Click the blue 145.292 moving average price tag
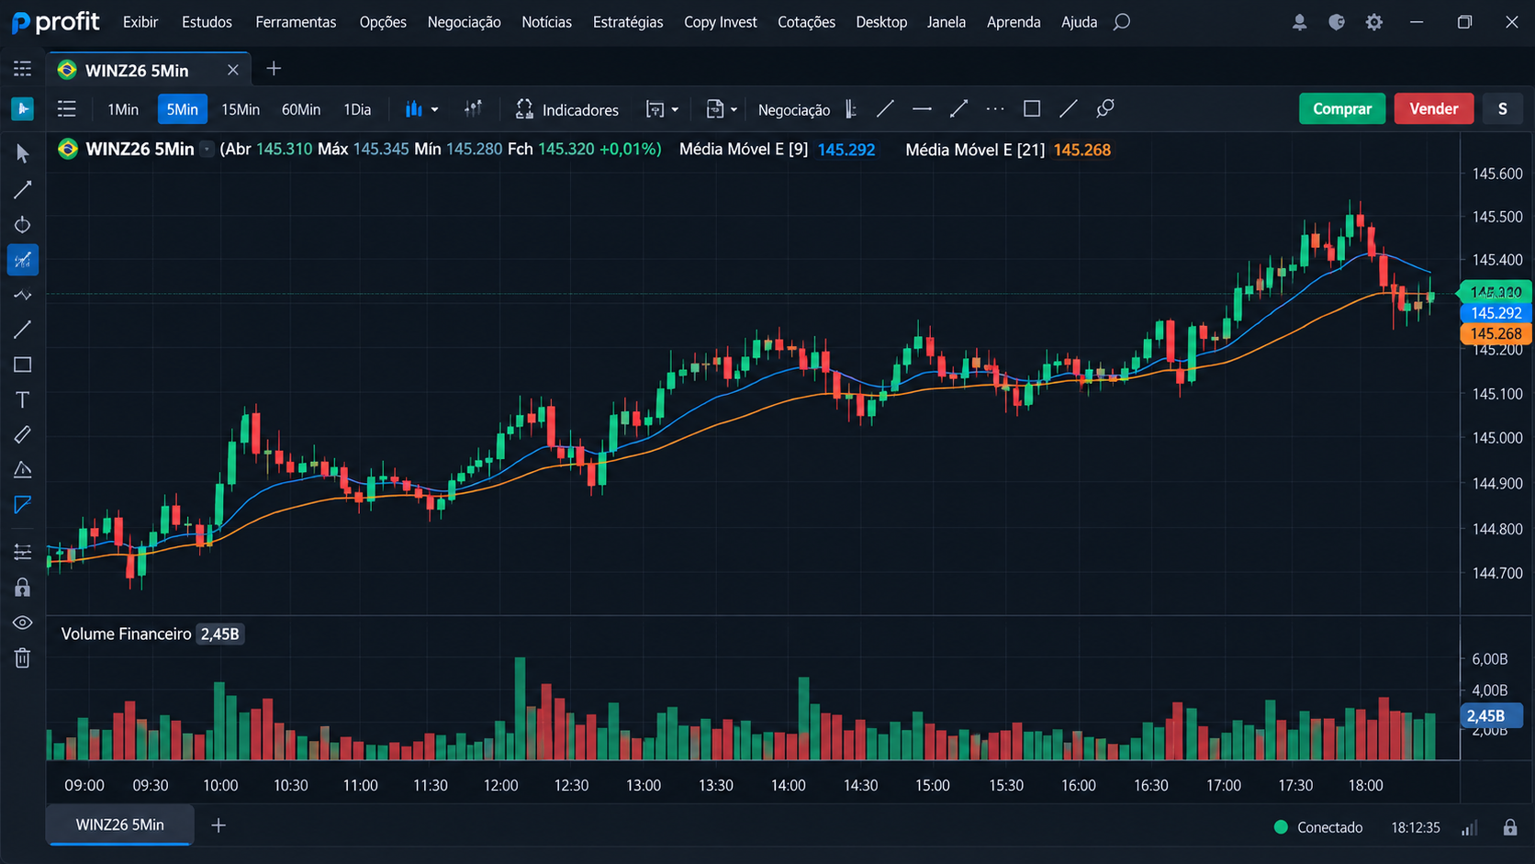The height and width of the screenshot is (864, 1535). 1495,313
